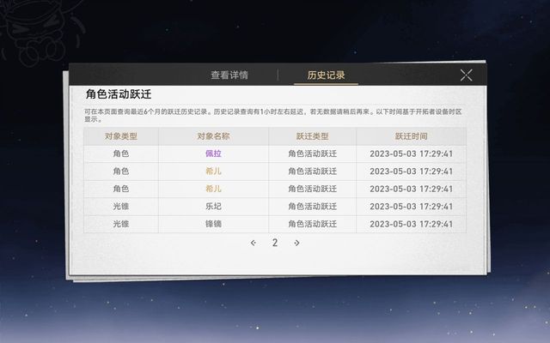
Task: Click page number 2 indicator
Action: [x=275, y=243]
